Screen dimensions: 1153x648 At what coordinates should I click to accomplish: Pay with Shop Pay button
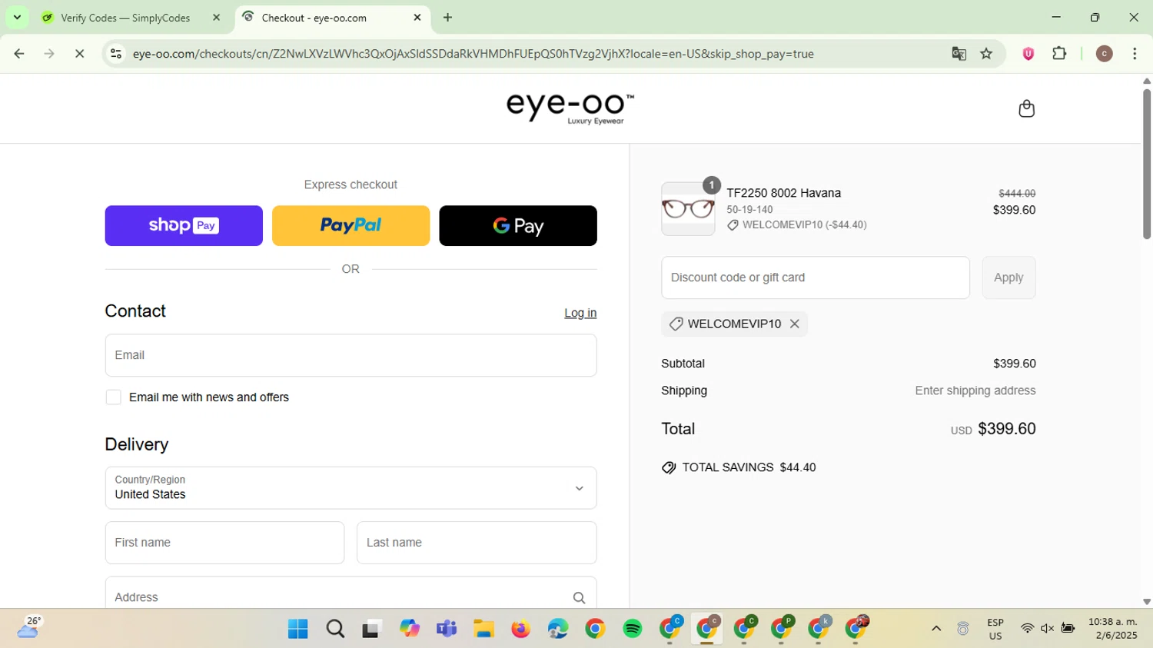tap(184, 226)
